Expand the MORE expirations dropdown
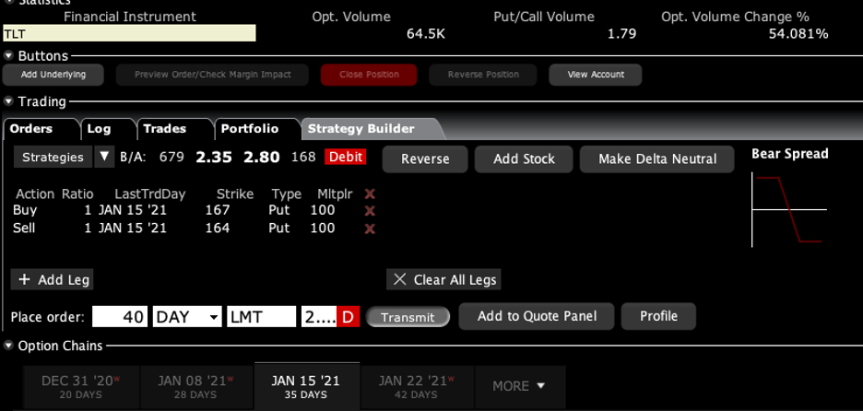863x411 pixels. 518,386
